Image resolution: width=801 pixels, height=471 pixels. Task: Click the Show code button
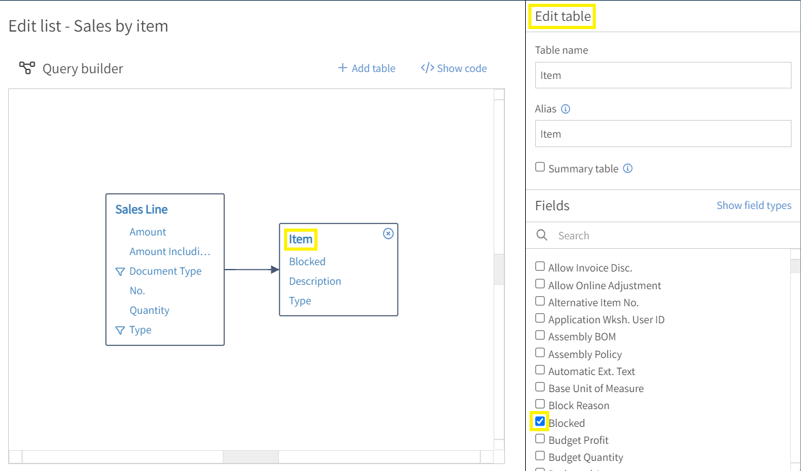click(461, 68)
